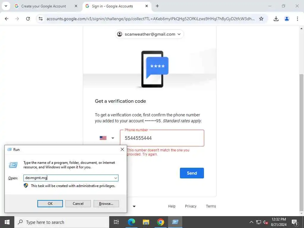
Task: Click the Send button
Action: [x=192, y=173]
